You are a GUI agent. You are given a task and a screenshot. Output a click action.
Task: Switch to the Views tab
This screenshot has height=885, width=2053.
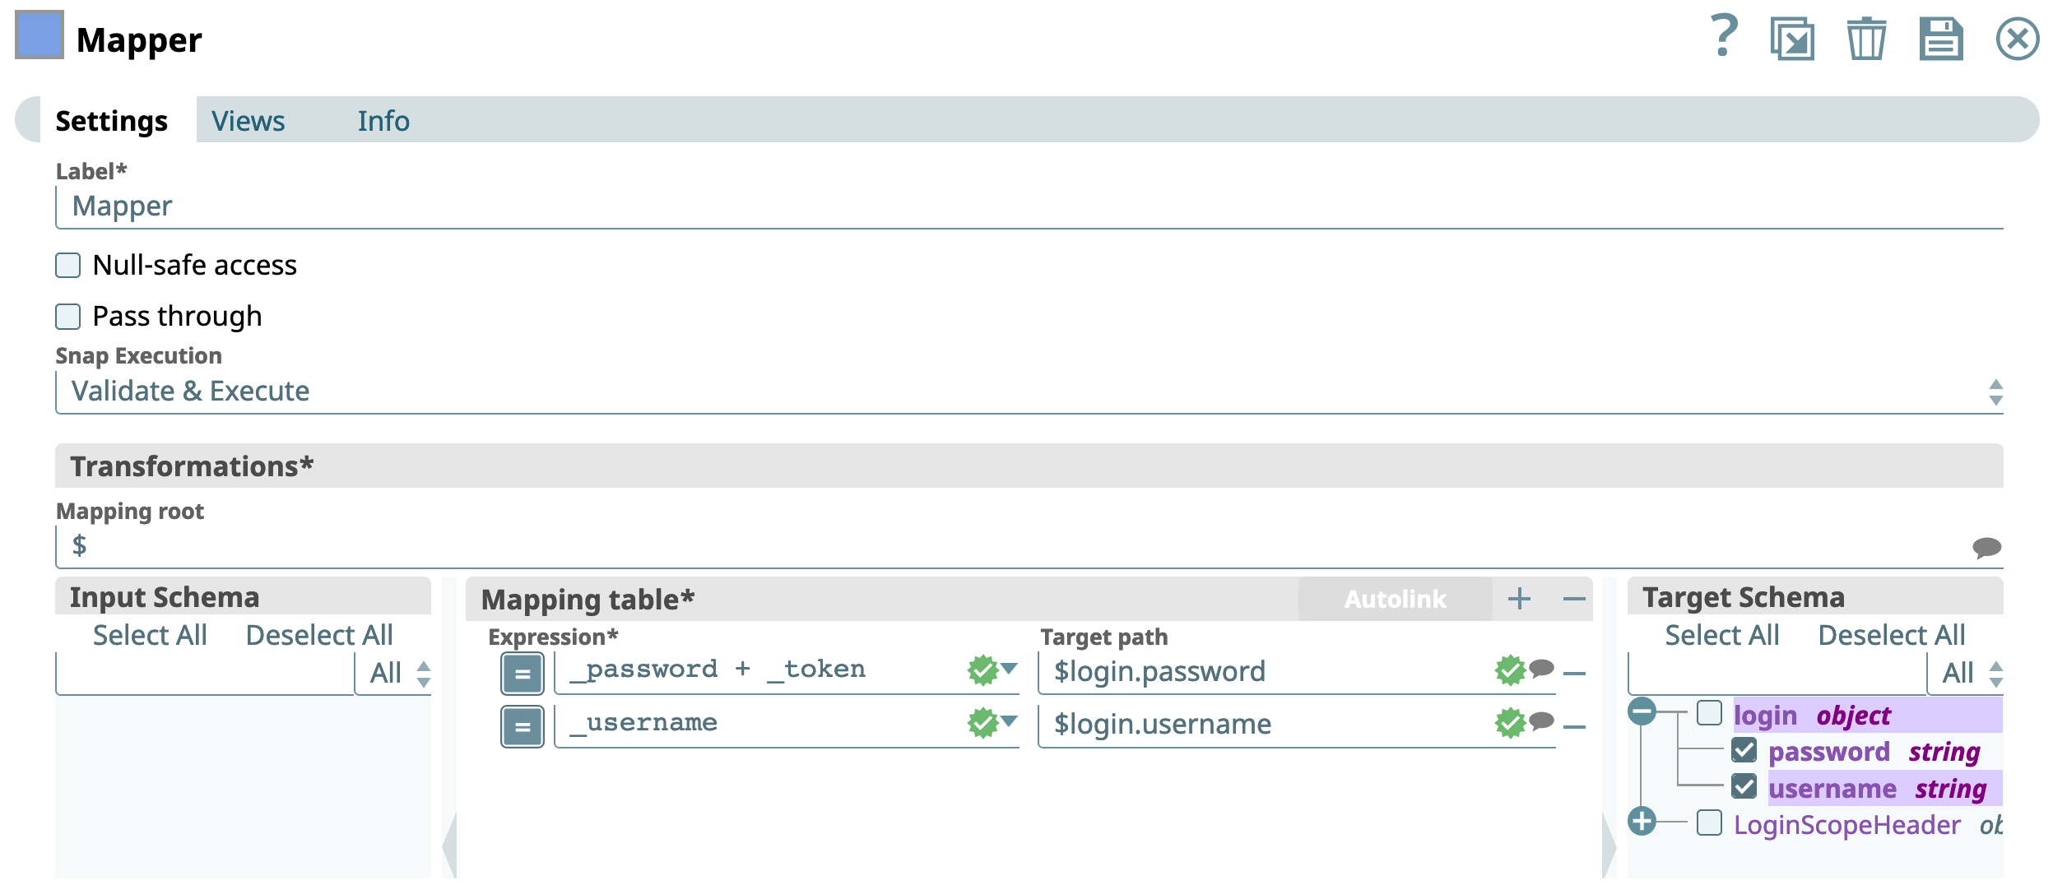point(248,121)
